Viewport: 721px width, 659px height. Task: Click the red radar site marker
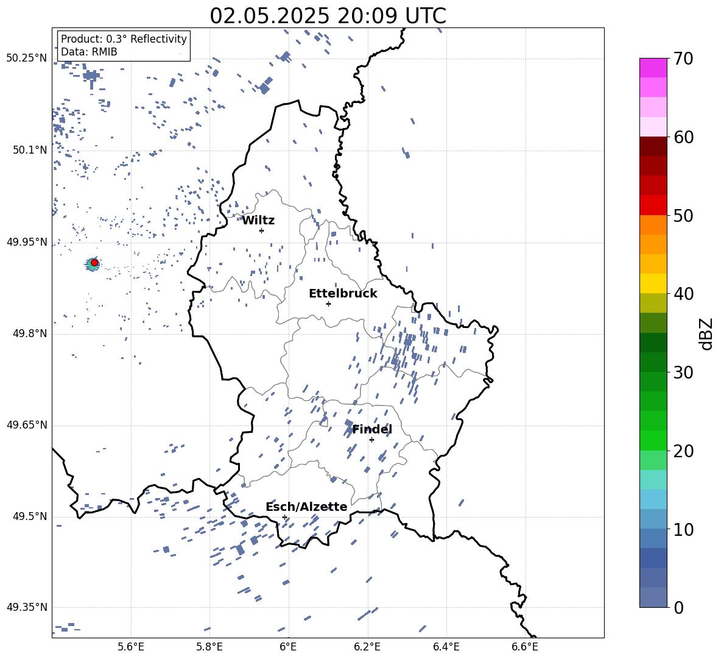pos(94,263)
